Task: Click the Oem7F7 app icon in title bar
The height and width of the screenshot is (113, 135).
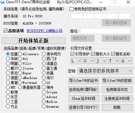Action: pos(2,2)
